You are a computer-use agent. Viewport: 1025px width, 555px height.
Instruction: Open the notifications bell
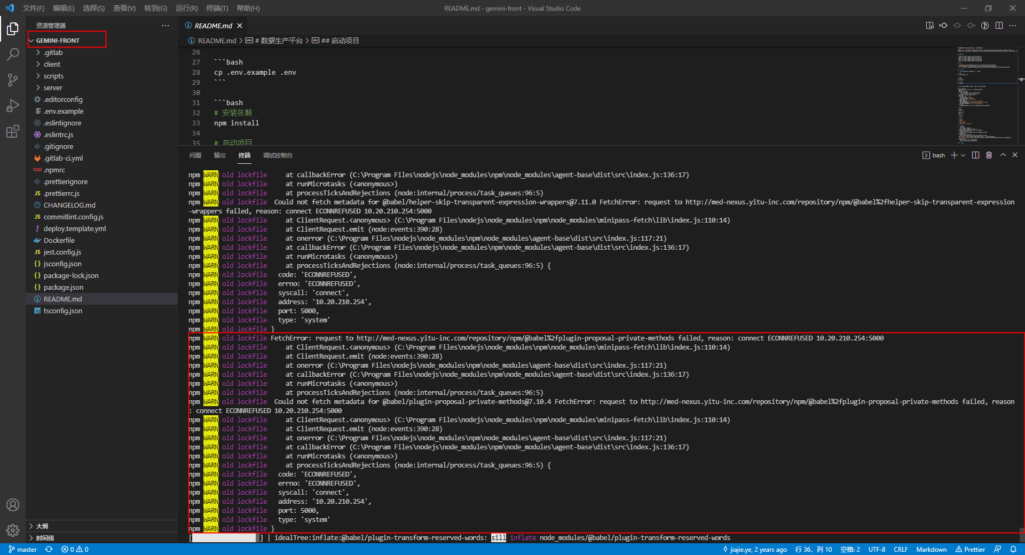1013,549
